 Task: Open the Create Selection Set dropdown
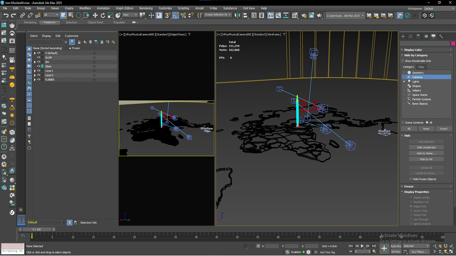coord(230,15)
